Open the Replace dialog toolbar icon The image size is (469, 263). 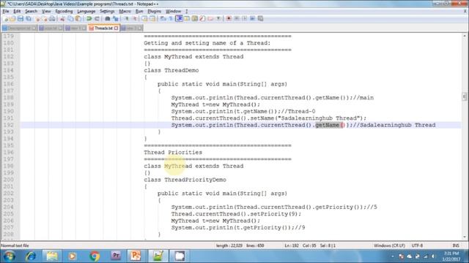click(116, 18)
